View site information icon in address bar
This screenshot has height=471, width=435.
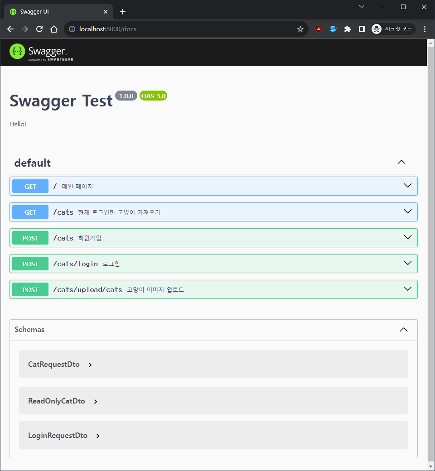72,29
